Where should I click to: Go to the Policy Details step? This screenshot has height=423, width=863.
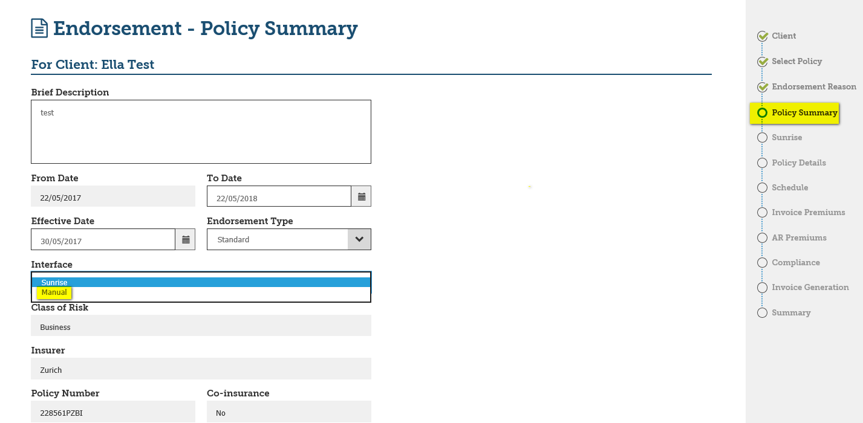point(798,163)
